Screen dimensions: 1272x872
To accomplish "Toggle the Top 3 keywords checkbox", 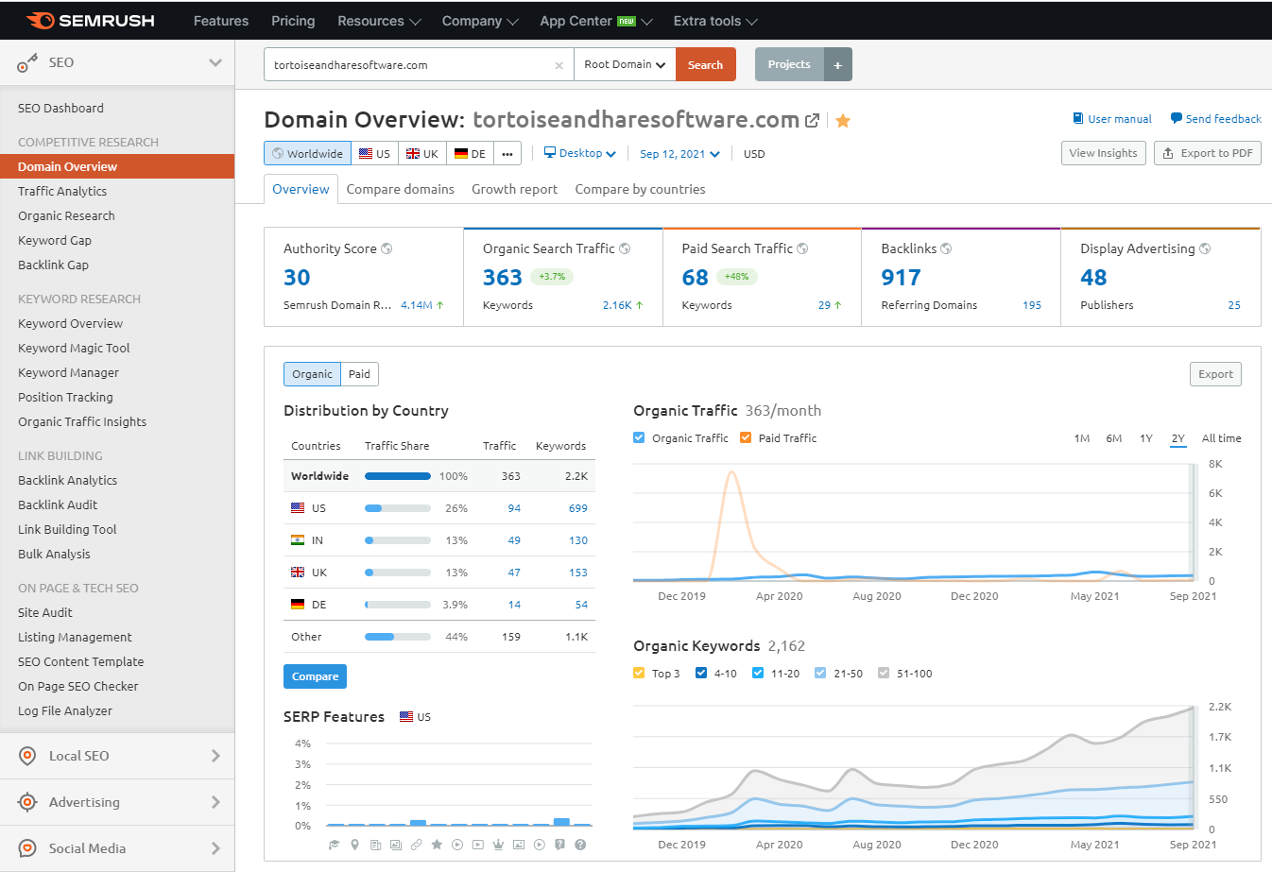I will click(x=640, y=674).
